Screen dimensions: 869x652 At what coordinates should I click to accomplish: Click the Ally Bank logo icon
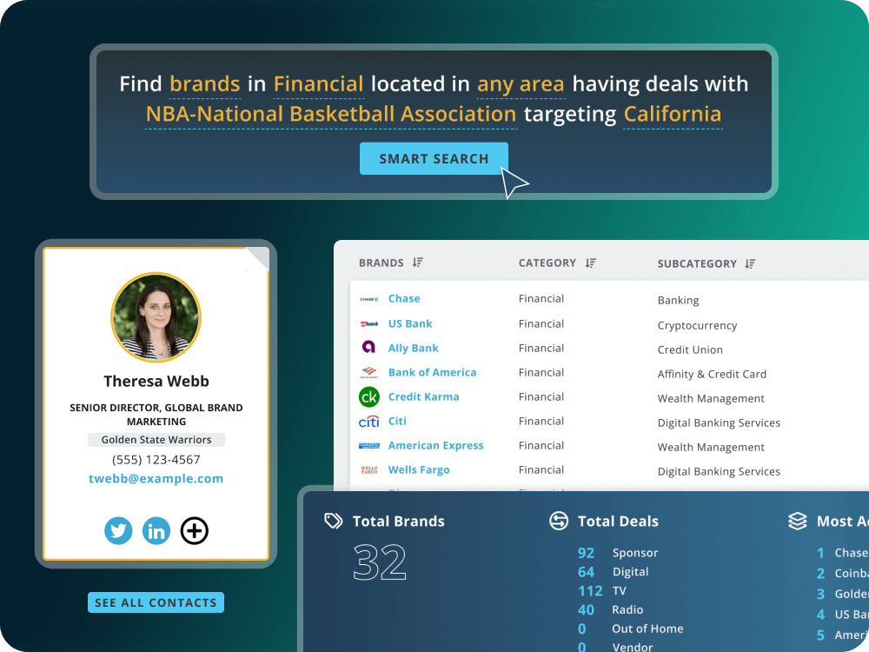click(368, 347)
